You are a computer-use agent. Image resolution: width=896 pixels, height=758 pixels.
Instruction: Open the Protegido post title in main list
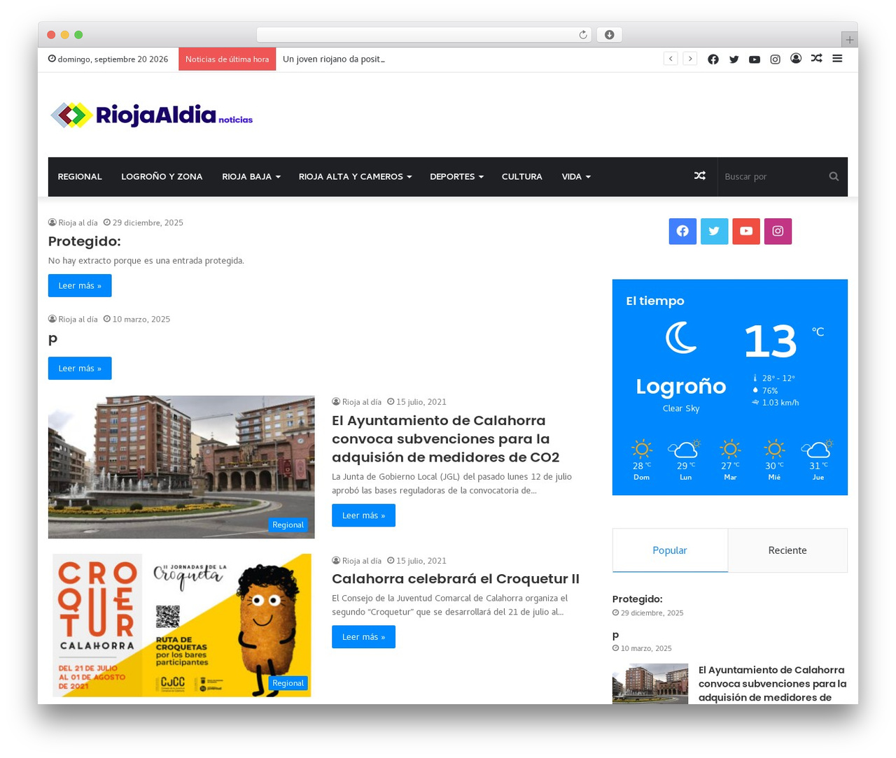point(85,241)
